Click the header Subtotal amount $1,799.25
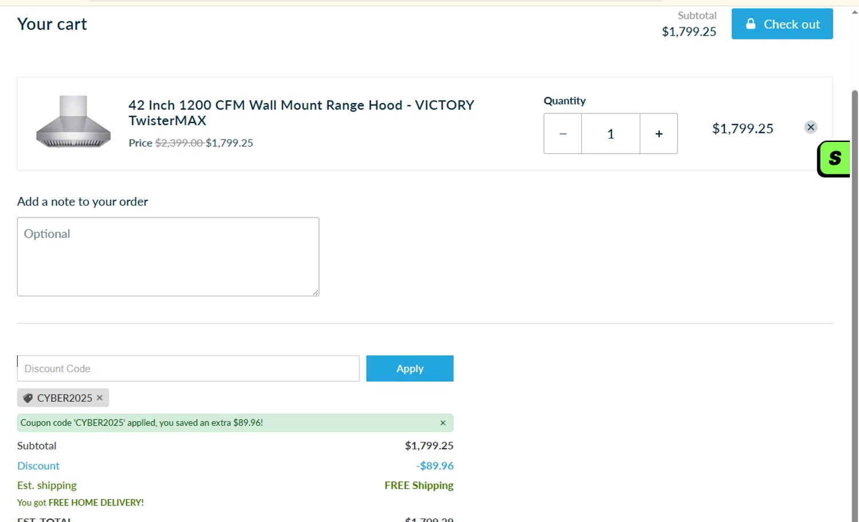This screenshot has width=859, height=522. point(689,32)
